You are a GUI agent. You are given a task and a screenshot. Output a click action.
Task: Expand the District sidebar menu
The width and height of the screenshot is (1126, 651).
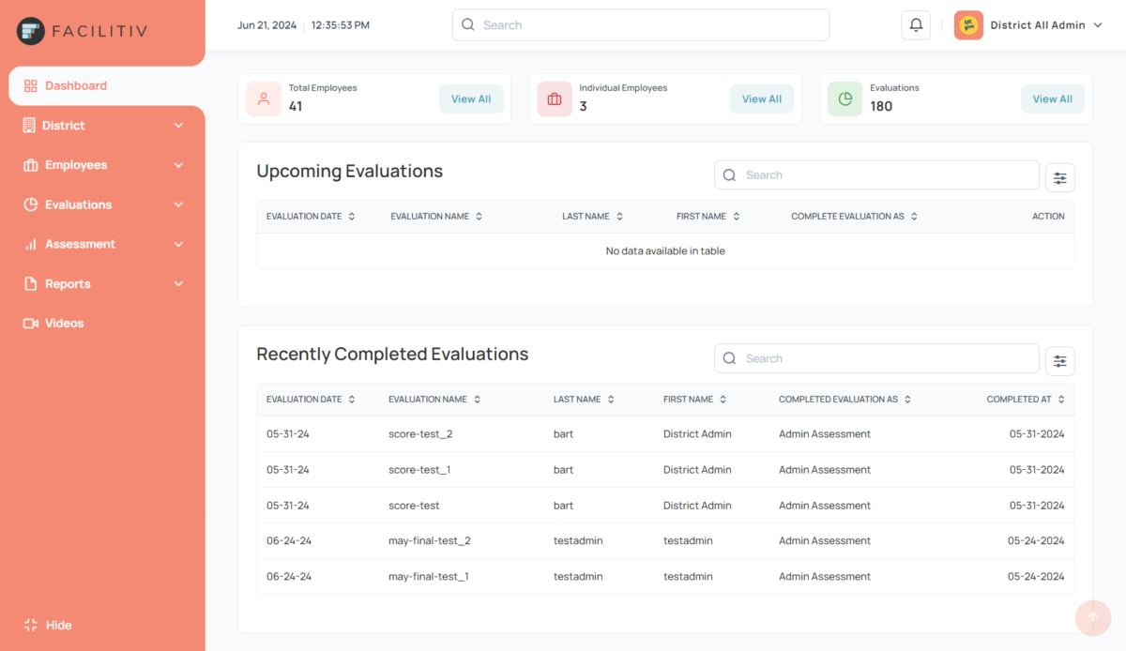tap(103, 126)
